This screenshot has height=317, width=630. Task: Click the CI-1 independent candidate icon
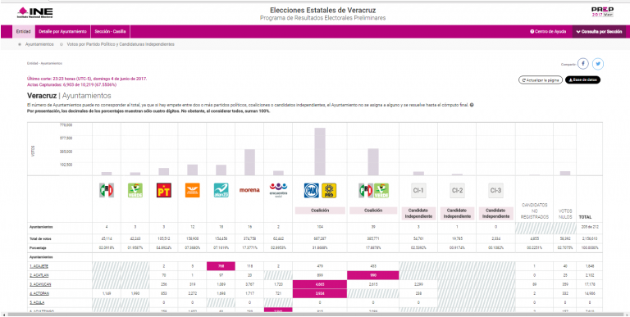[x=418, y=191]
